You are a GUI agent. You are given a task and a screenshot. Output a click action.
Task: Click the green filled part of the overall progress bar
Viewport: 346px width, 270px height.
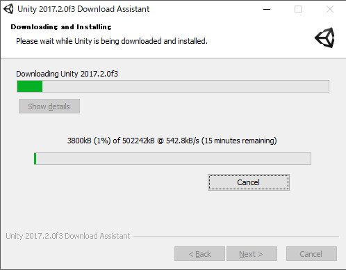pos(30,86)
